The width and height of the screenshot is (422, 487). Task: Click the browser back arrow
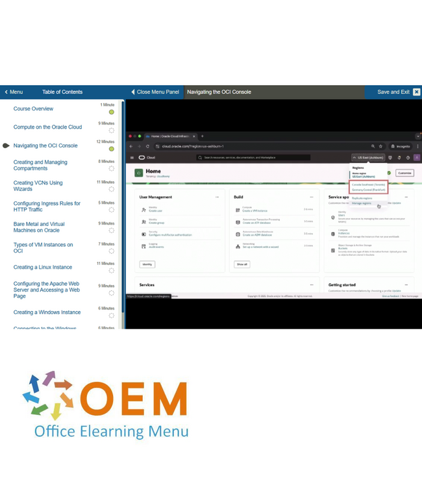pos(132,146)
